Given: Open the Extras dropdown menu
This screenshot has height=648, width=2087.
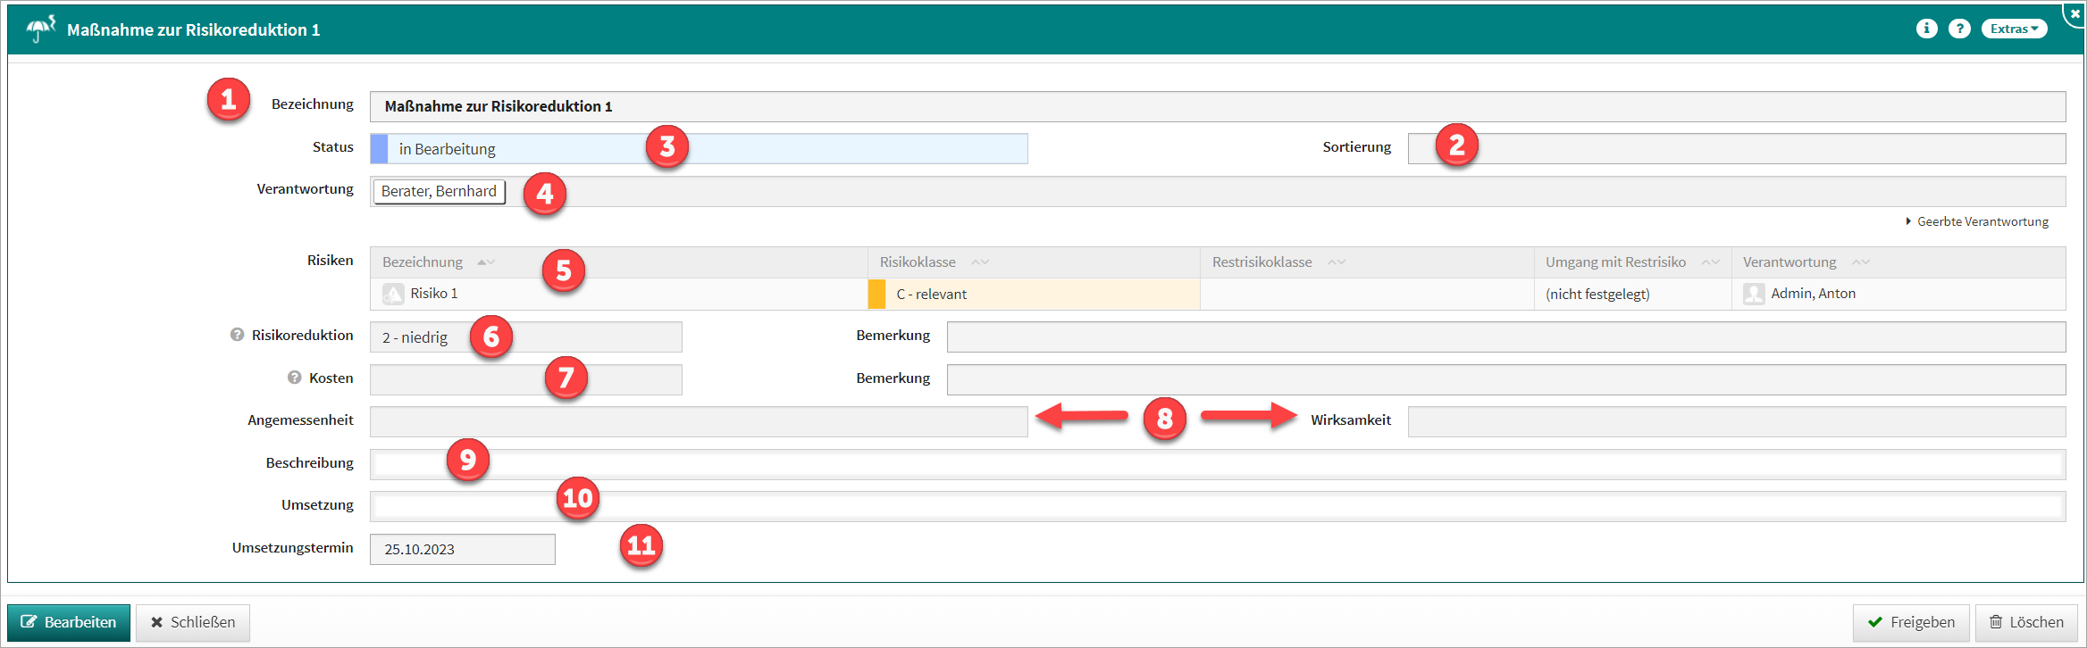Looking at the screenshot, I should 2014,29.
